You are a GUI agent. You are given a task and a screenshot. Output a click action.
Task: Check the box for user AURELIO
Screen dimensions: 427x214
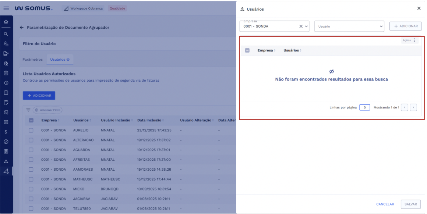click(x=31, y=130)
